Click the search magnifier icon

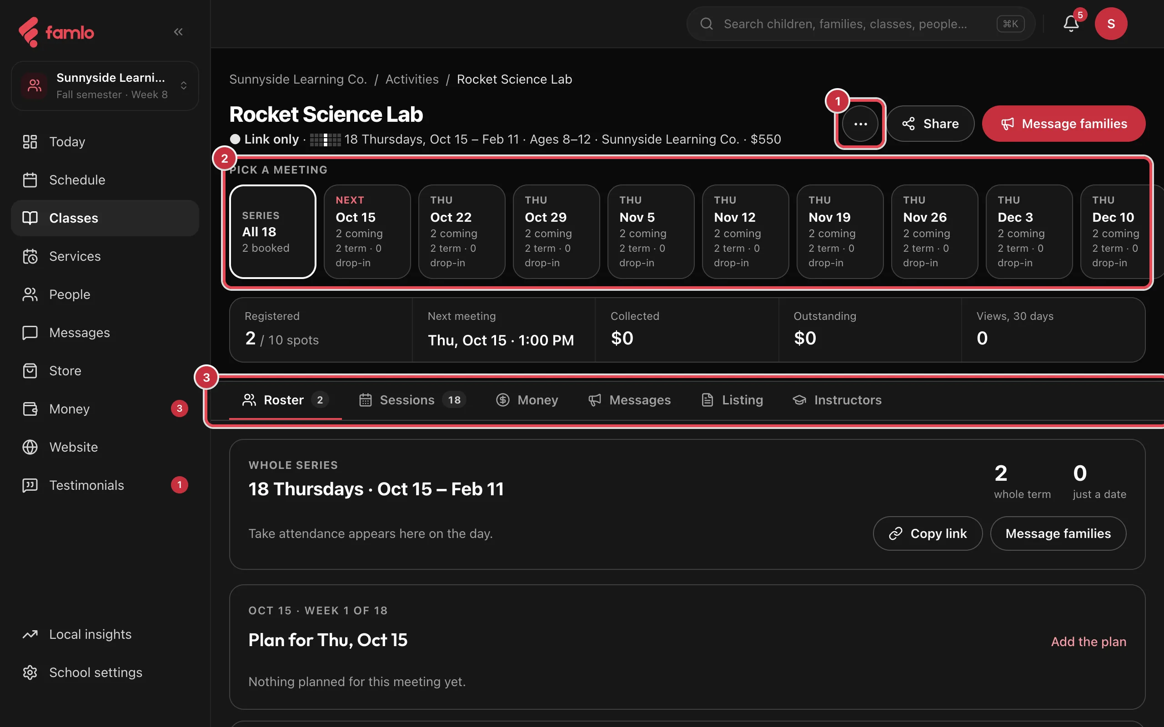707,24
